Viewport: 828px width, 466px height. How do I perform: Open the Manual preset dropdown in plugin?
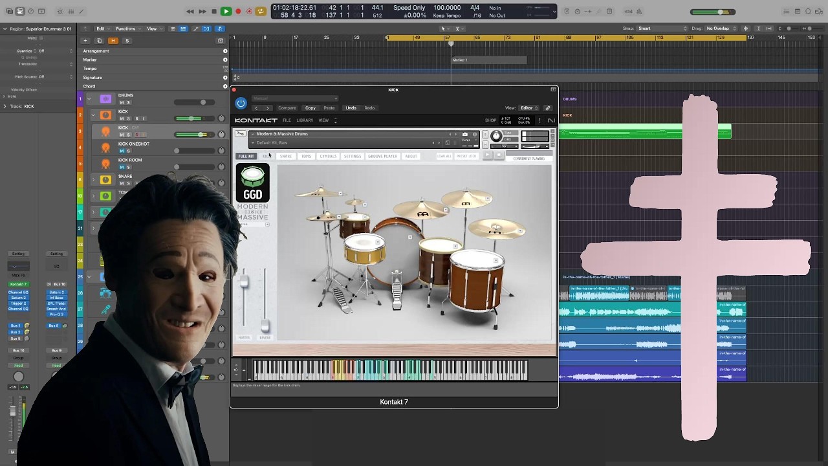click(x=294, y=98)
